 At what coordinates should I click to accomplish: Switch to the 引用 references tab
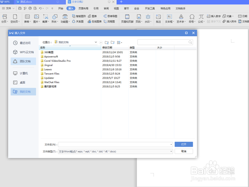(x=96, y=8)
